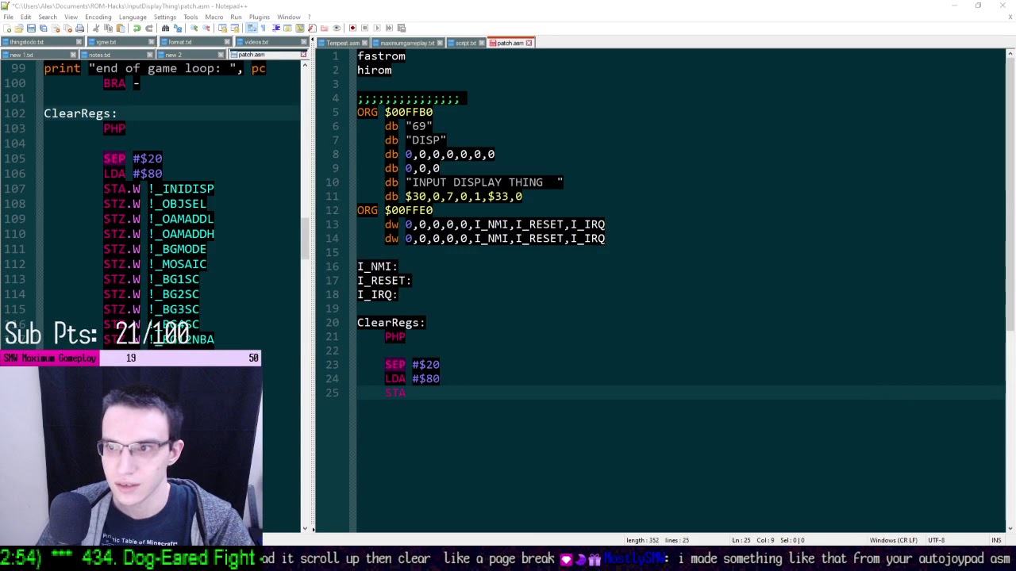The width and height of the screenshot is (1016, 571).
Task: Toggle synchronized vertical scrolling icon
Action: point(222,28)
